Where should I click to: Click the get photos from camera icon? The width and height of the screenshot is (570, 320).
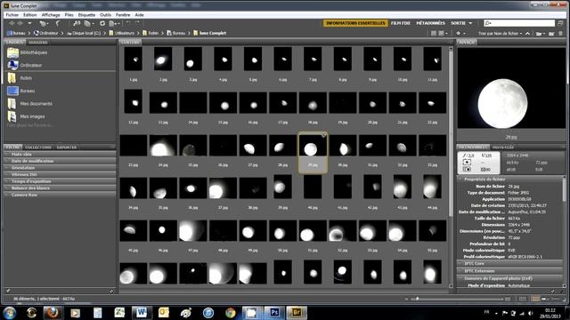click(x=77, y=23)
